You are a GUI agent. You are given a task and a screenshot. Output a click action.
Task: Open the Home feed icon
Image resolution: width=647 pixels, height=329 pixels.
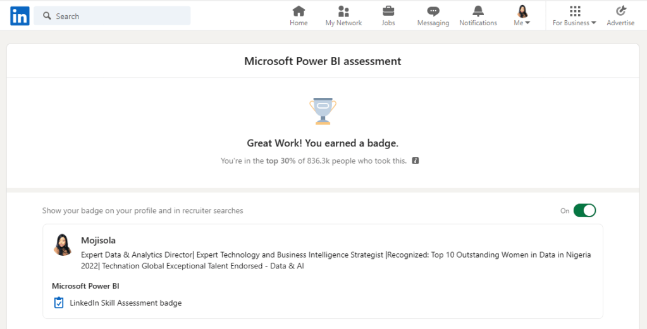click(x=299, y=11)
